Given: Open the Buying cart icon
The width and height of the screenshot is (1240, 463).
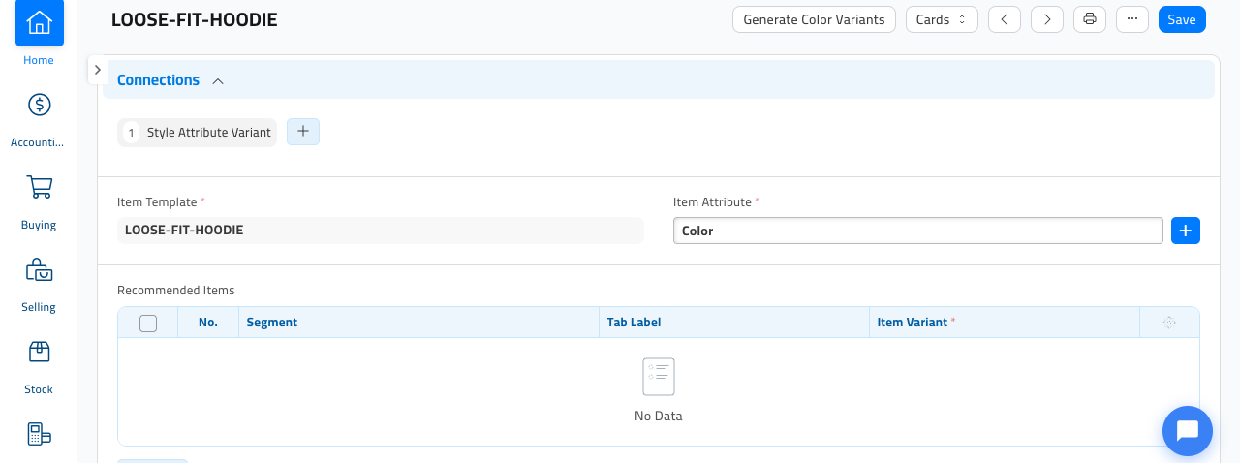Looking at the screenshot, I should pos(39,187).
